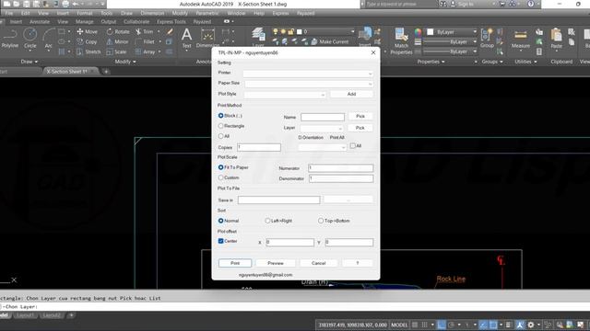This screenshot has height=331, width=590.
Task: Click the Paste clipboard icon
Action: 556,39
